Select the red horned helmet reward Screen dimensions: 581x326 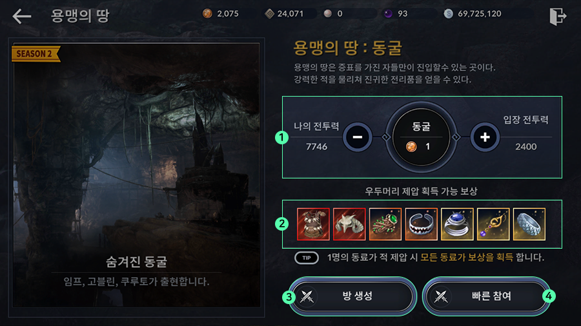[x=349, y=224]
